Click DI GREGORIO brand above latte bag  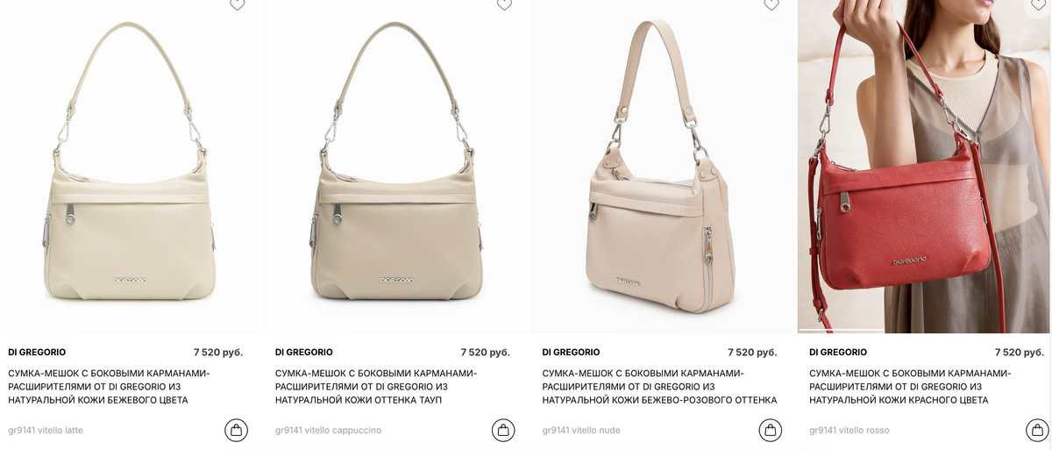[37, 352]
